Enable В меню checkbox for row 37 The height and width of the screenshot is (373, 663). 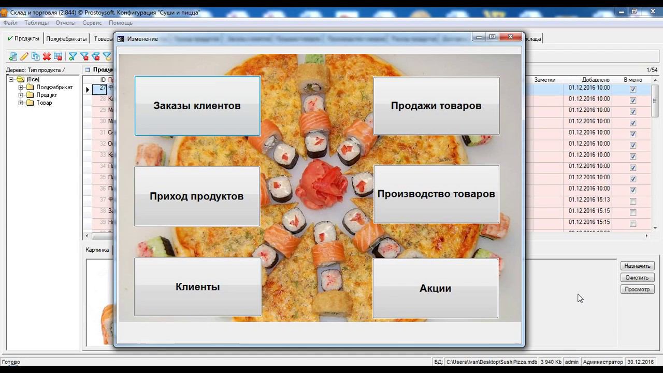632,202
